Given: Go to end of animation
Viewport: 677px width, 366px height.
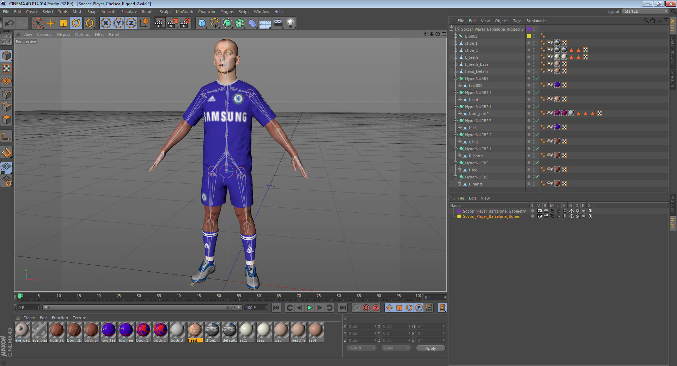Looking at the screenshot, I should [x=343, y=308].
